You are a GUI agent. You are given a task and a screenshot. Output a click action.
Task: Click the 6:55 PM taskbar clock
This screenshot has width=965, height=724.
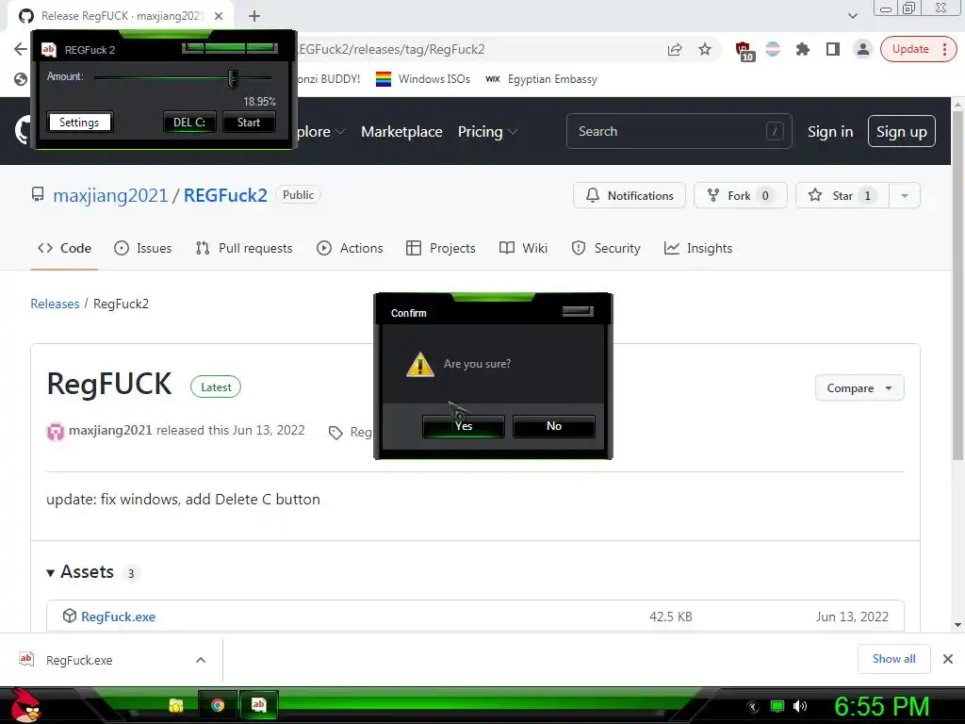coord(881,706)
